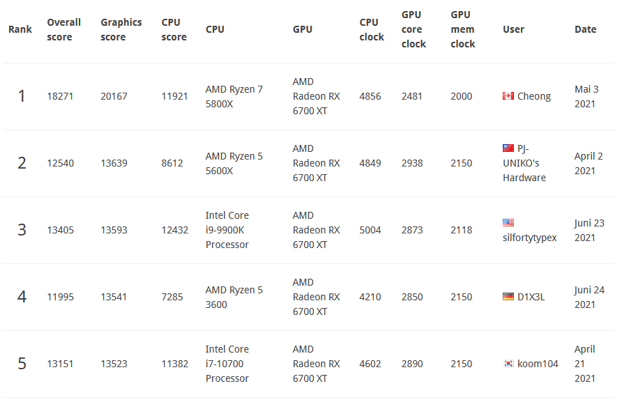
Task: Open user Cheong's profile link
Action: click(534, 96)
